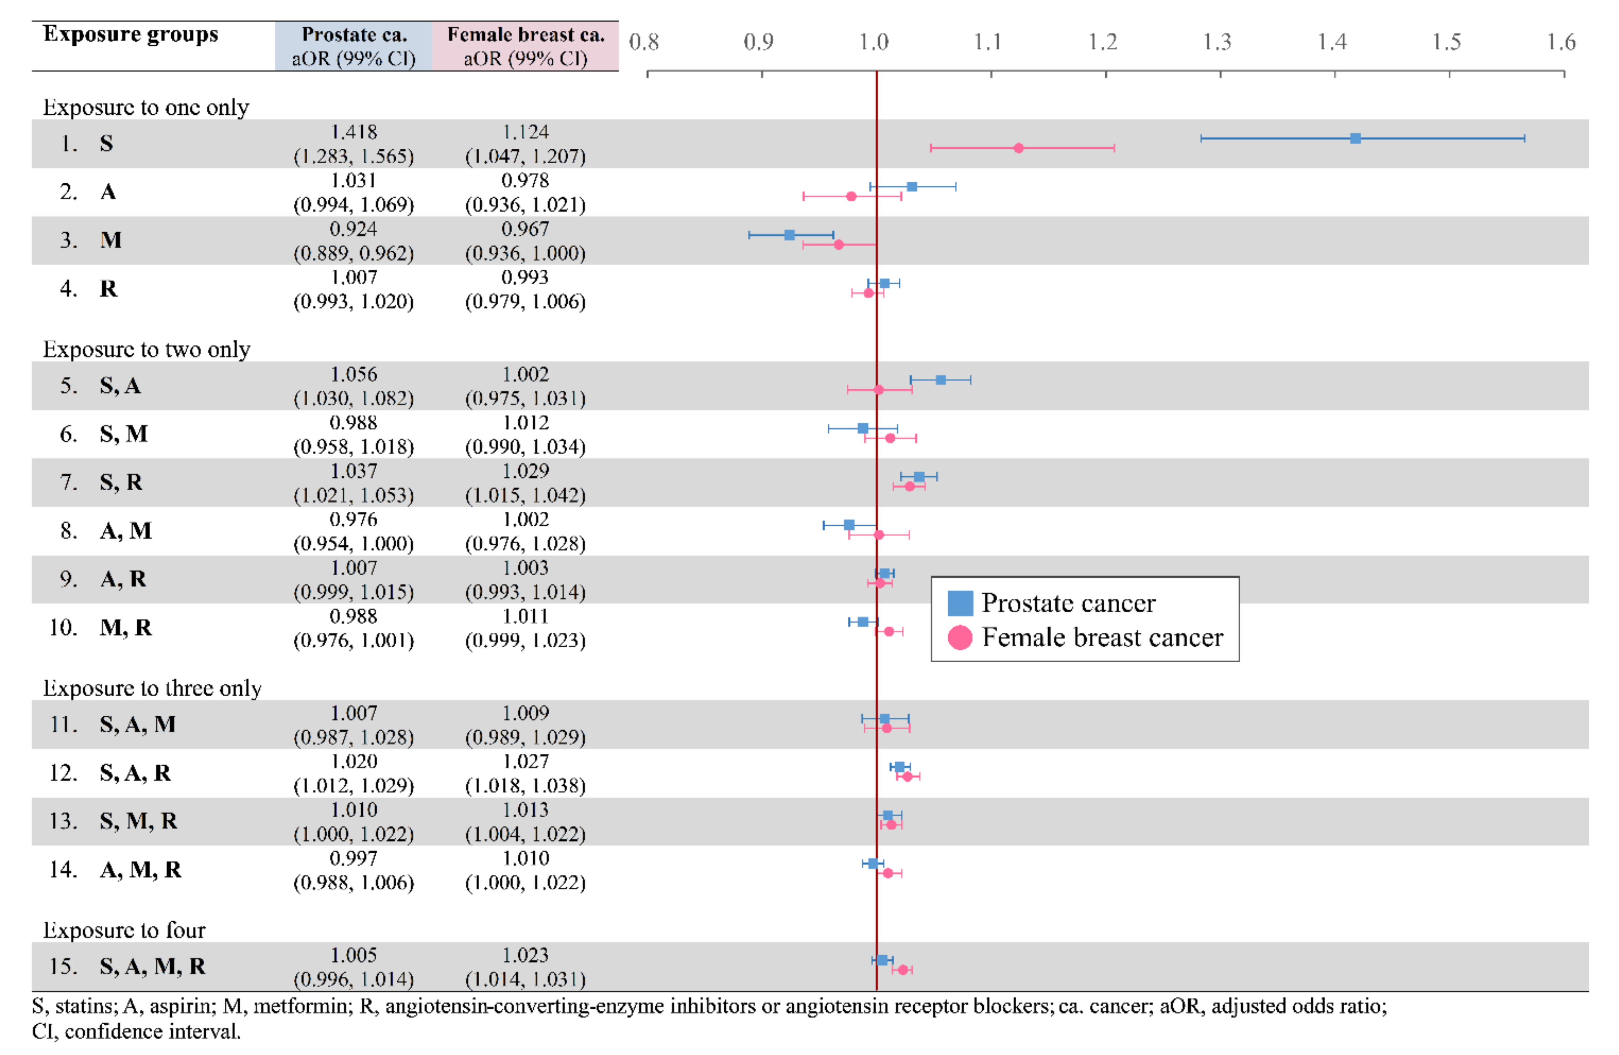Click 'Female breast cancer' legend text

point(1103,637)
